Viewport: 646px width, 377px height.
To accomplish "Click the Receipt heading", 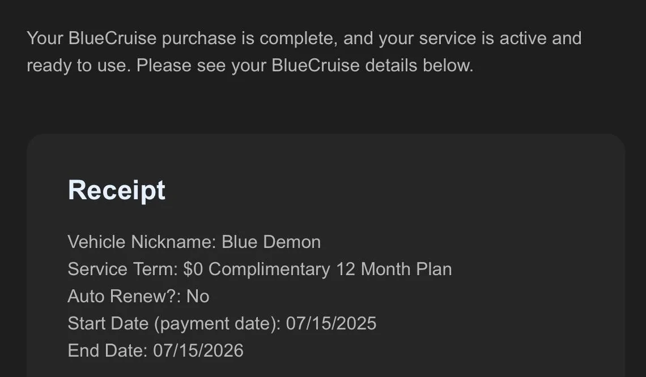I will coord(117,190).
